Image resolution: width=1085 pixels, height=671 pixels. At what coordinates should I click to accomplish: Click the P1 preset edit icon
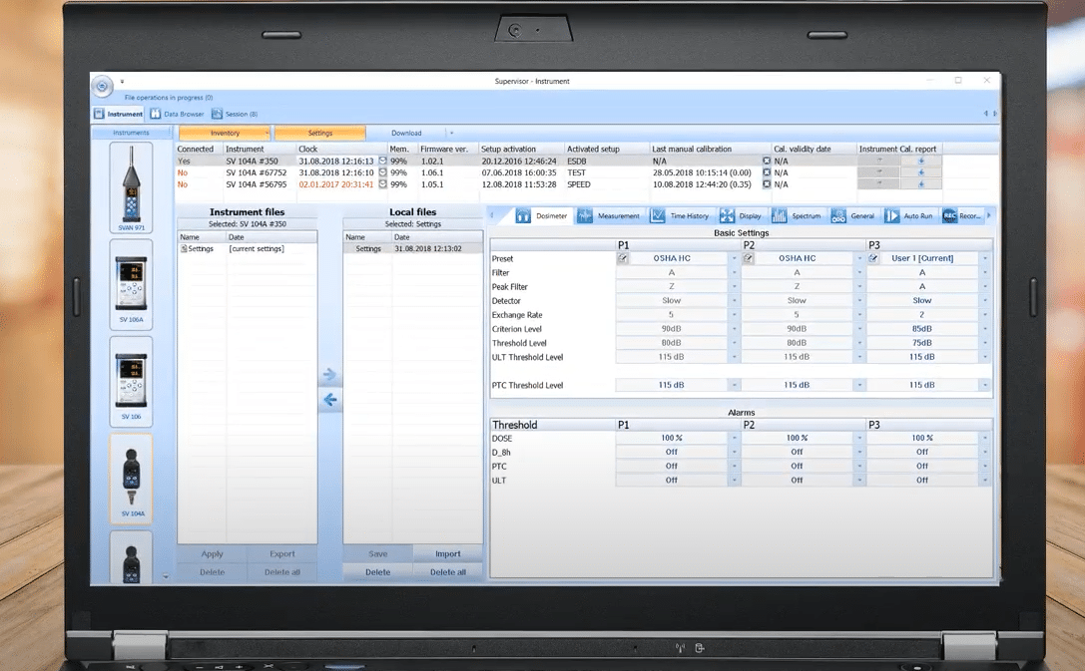[x=623, y=258]
